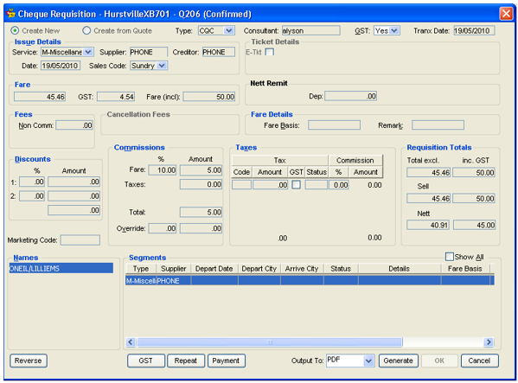Screen dimensions: 518x383
Task: Open the Sales Code Sundry dropdown
Action: [x=161, y=66]
